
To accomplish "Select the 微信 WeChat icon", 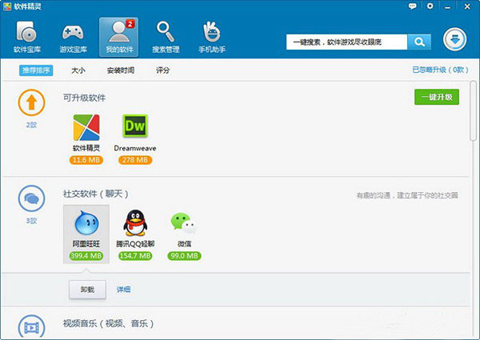I will click(184, 223).
